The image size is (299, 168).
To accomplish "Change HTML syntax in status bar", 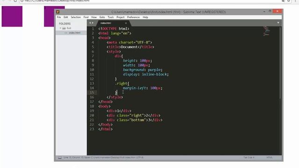I will (270, 158).
